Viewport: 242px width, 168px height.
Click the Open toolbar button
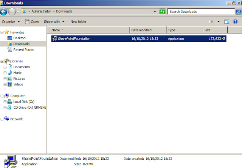pyautogui.click(x=32, y=22)
